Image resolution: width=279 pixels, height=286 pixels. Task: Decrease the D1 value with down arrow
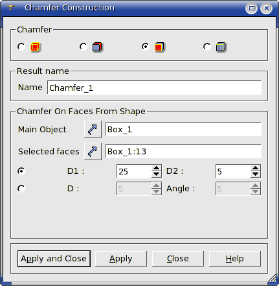click(x=156, y=174)
